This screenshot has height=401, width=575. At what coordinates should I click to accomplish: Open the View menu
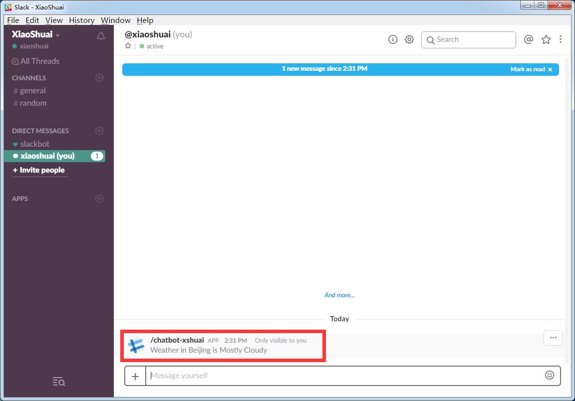click(54, 20)
